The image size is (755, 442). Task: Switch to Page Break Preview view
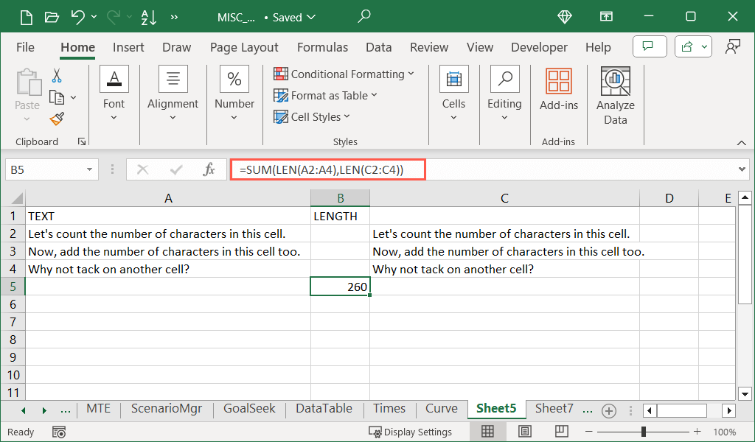(x=561, y=432)
